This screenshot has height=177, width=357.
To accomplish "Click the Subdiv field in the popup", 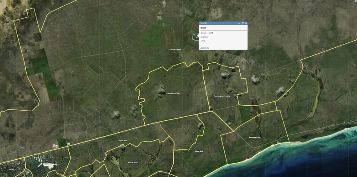I will tap(204, 37).
